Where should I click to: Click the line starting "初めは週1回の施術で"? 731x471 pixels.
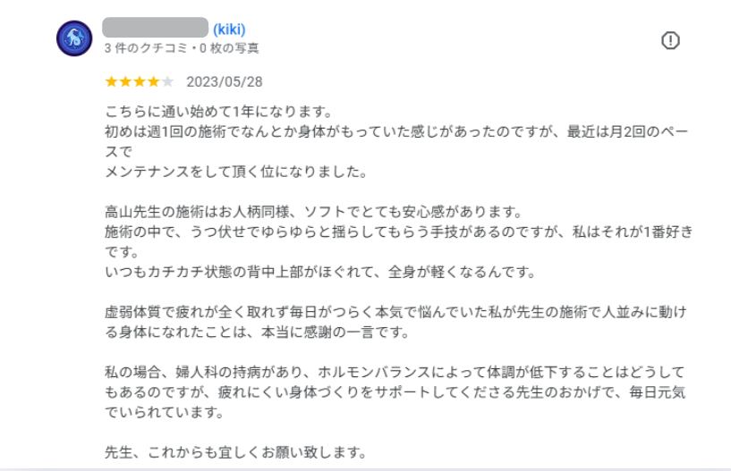click(394, 131)
